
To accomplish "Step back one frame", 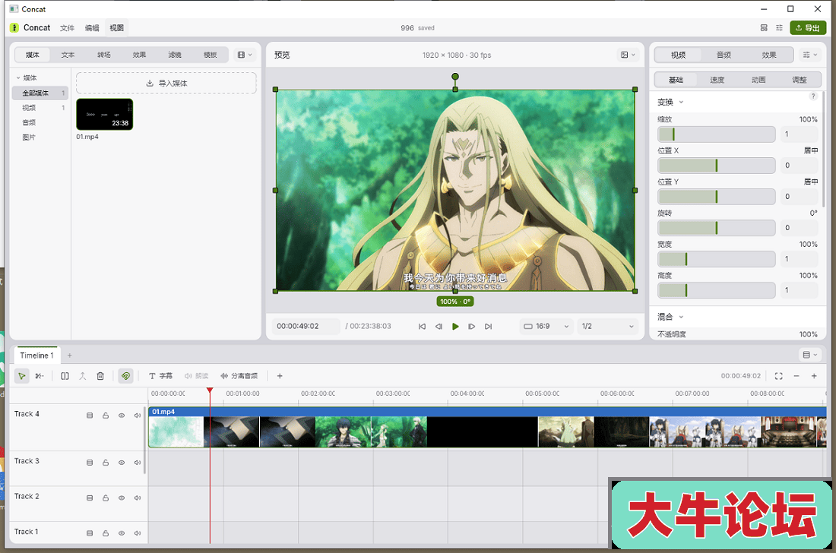I will pos(439,327).
